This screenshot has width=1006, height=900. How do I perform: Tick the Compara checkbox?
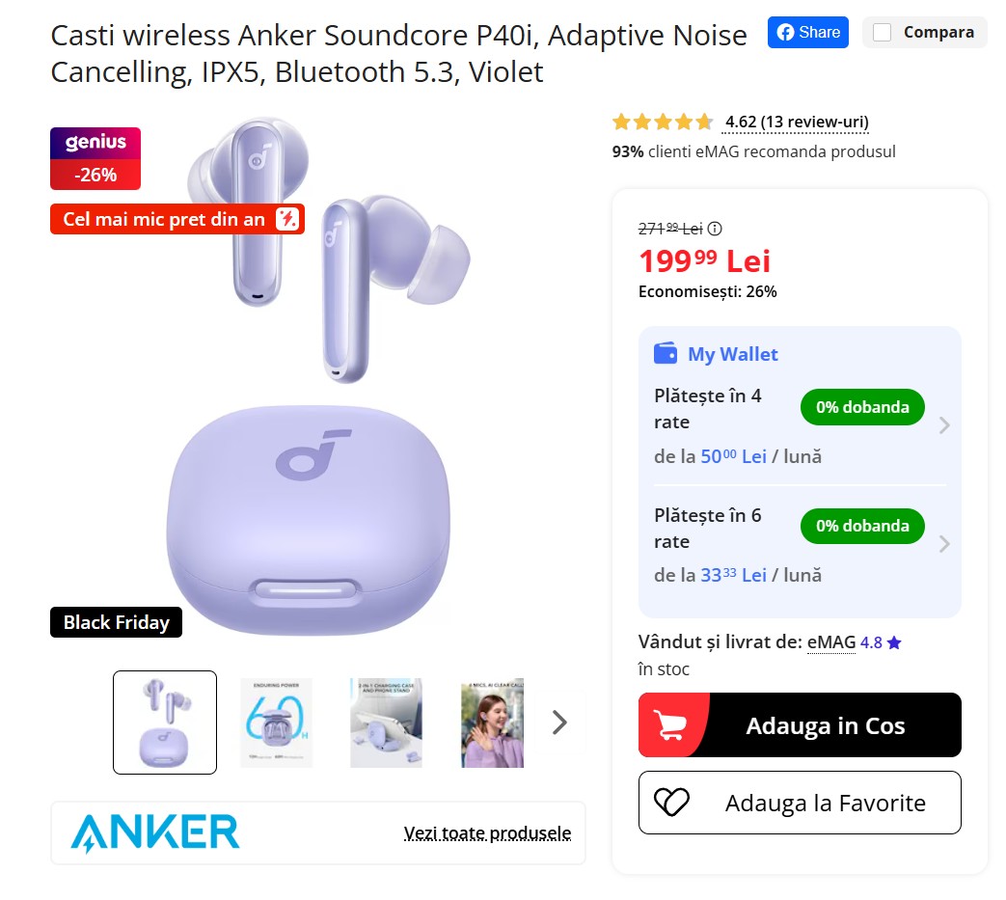(883, 32)
